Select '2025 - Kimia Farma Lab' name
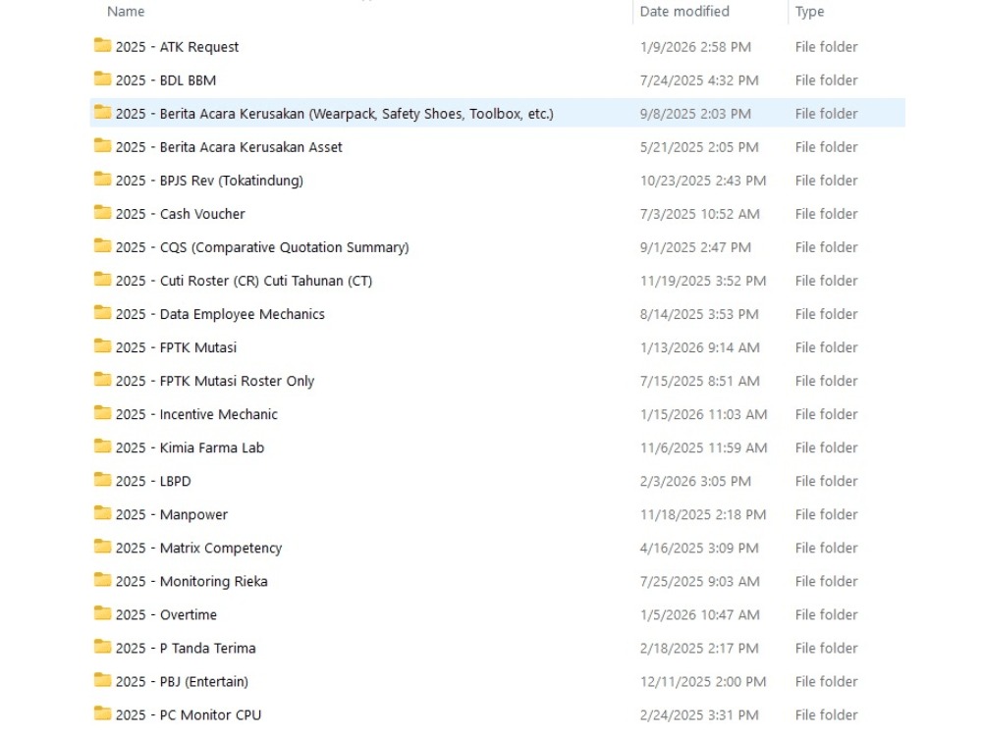Image resolution: width=982 pixels, height=736 pixels. (x=190, y=447)
